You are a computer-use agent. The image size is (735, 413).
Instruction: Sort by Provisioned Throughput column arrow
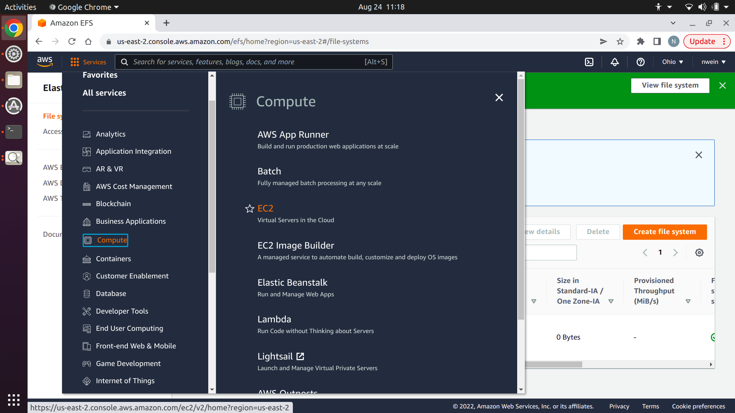(x=688, y=301)
